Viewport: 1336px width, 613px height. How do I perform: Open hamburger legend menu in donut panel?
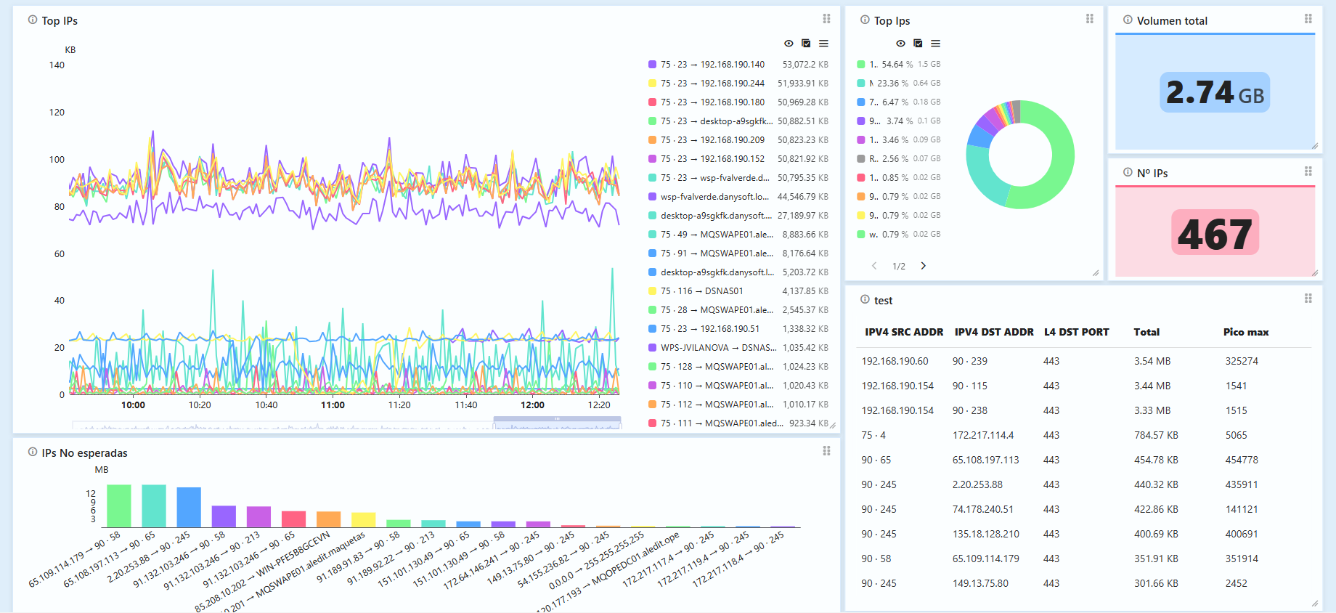click(x=935, y=44)
